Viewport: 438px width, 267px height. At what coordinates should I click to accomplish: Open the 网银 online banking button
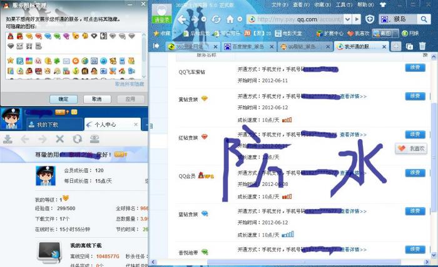(x=410, y=34)
